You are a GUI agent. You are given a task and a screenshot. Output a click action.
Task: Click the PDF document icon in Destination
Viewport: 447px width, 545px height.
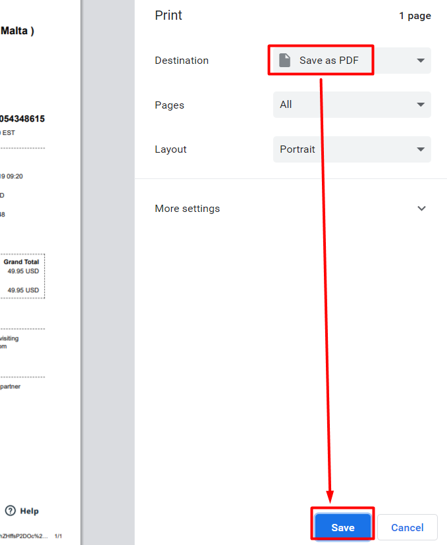(284, 61)
